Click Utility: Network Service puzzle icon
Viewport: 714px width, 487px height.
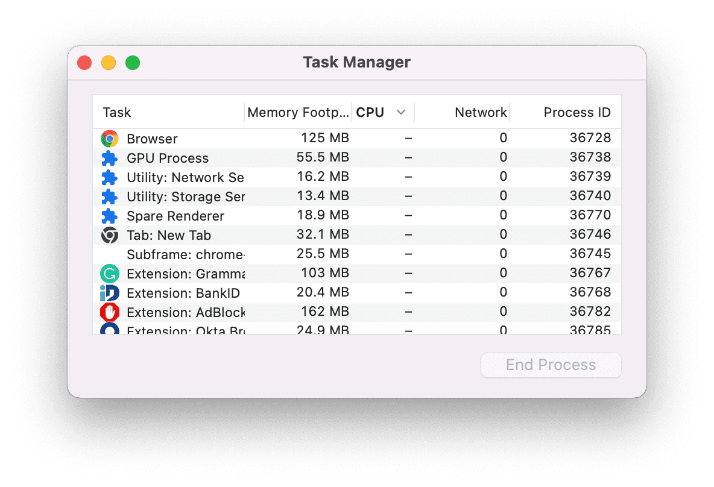pos(109,177)
